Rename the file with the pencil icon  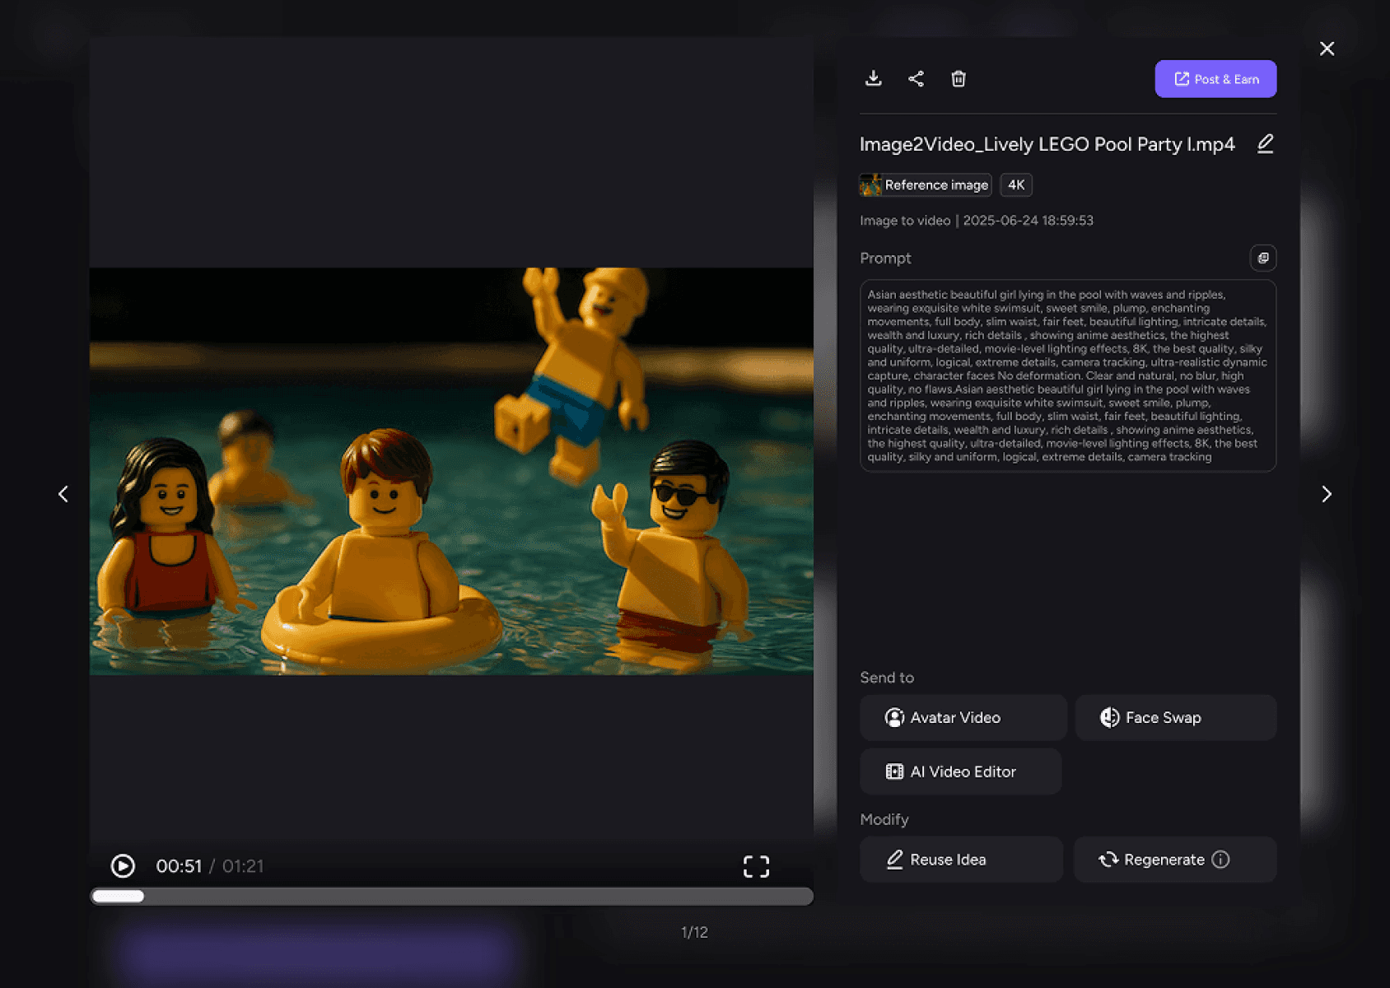(x=1266, y=144)
